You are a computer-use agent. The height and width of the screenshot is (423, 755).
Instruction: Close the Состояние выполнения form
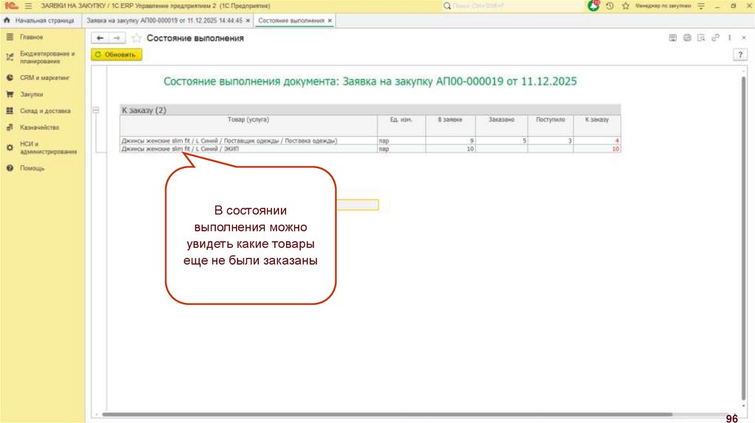(x=744, y=38)
